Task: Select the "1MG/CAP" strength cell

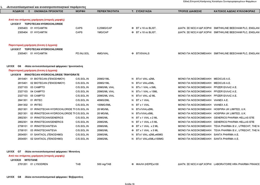Action: (103, 32)
